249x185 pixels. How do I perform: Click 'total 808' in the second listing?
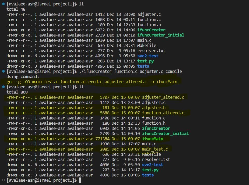click(17, 92)
